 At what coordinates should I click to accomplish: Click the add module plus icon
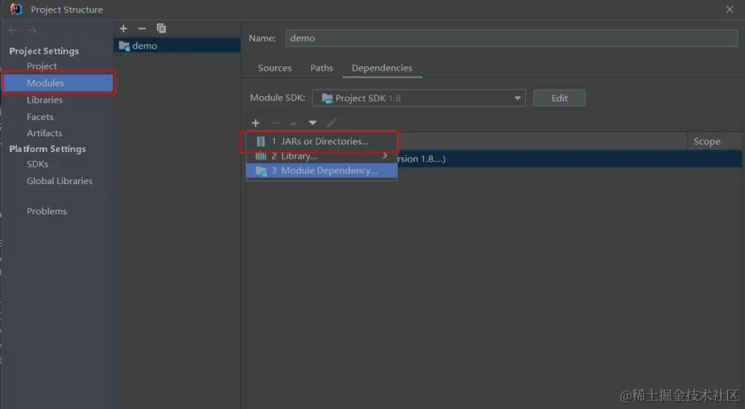(124, 28)
